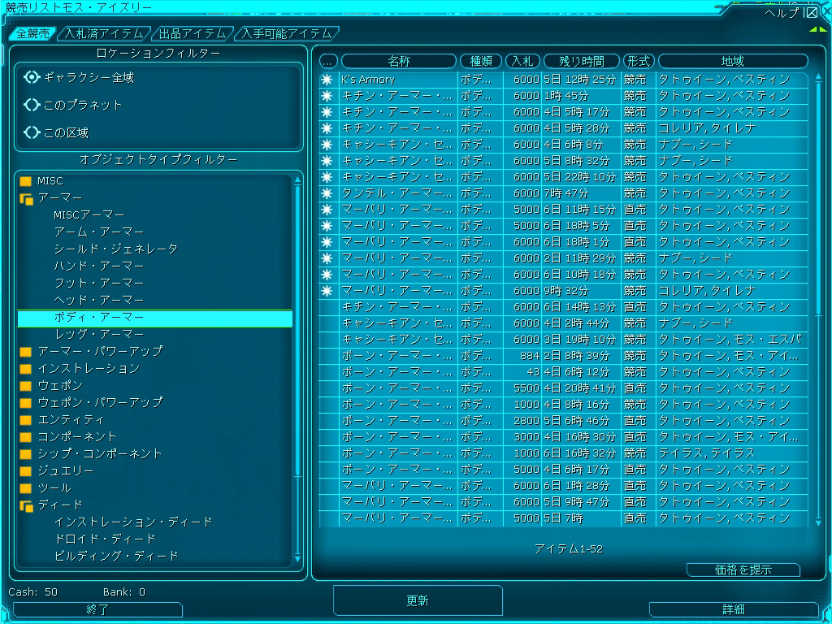832x624 pixels.
Task: Click star icon on the 4日 5時 28分 row
Action: (327, 128)
